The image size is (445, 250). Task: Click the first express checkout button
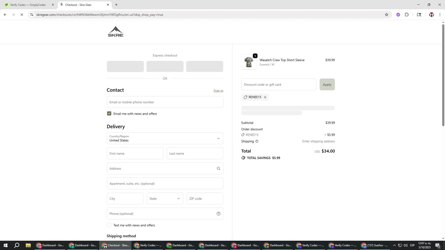coord(125,66)
